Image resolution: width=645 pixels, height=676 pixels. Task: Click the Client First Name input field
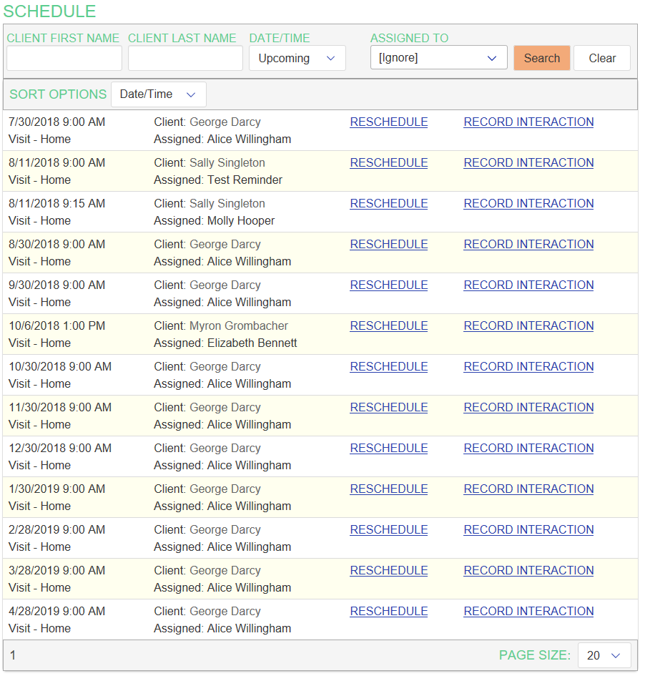[x=64, y=59]
